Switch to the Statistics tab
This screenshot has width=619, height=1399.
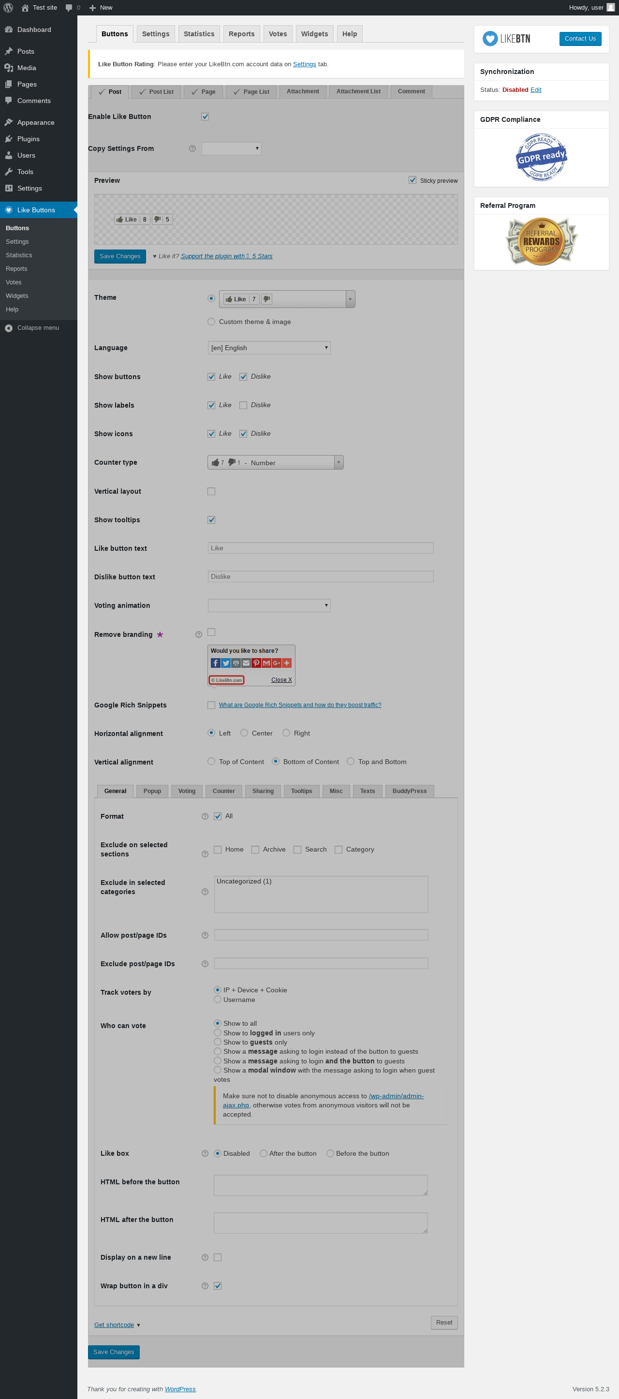click(199, 34)
